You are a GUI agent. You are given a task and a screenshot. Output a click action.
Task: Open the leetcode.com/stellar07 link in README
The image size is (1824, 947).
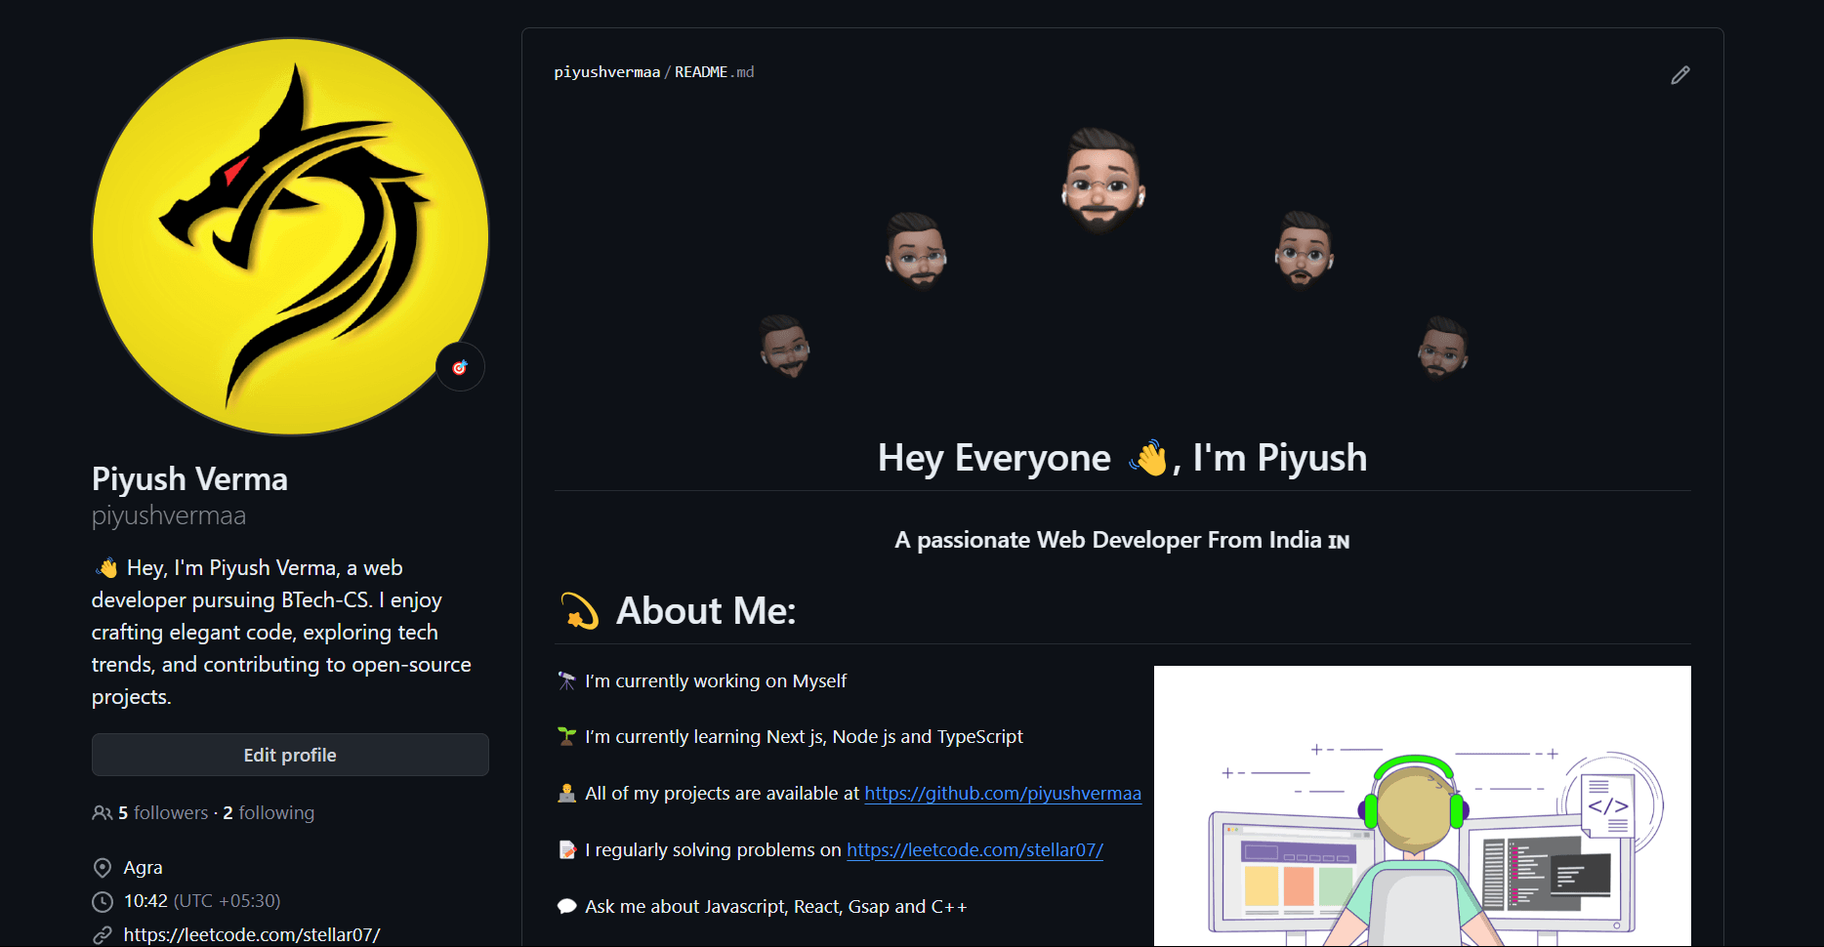pos(974,850)
